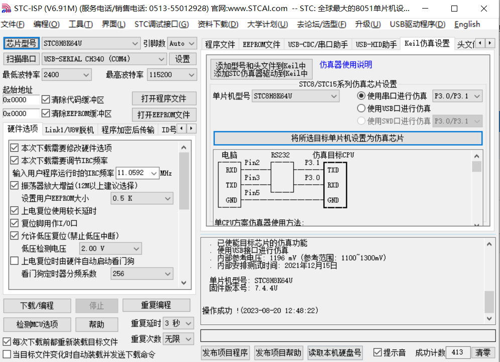
Task: Select 使用USB口进行仿真 radio button
Action: [361, 108]
